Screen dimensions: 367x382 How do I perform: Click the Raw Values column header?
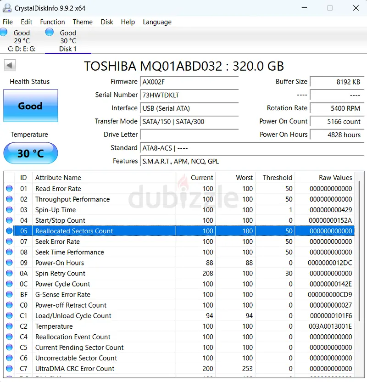pos(324,178)
